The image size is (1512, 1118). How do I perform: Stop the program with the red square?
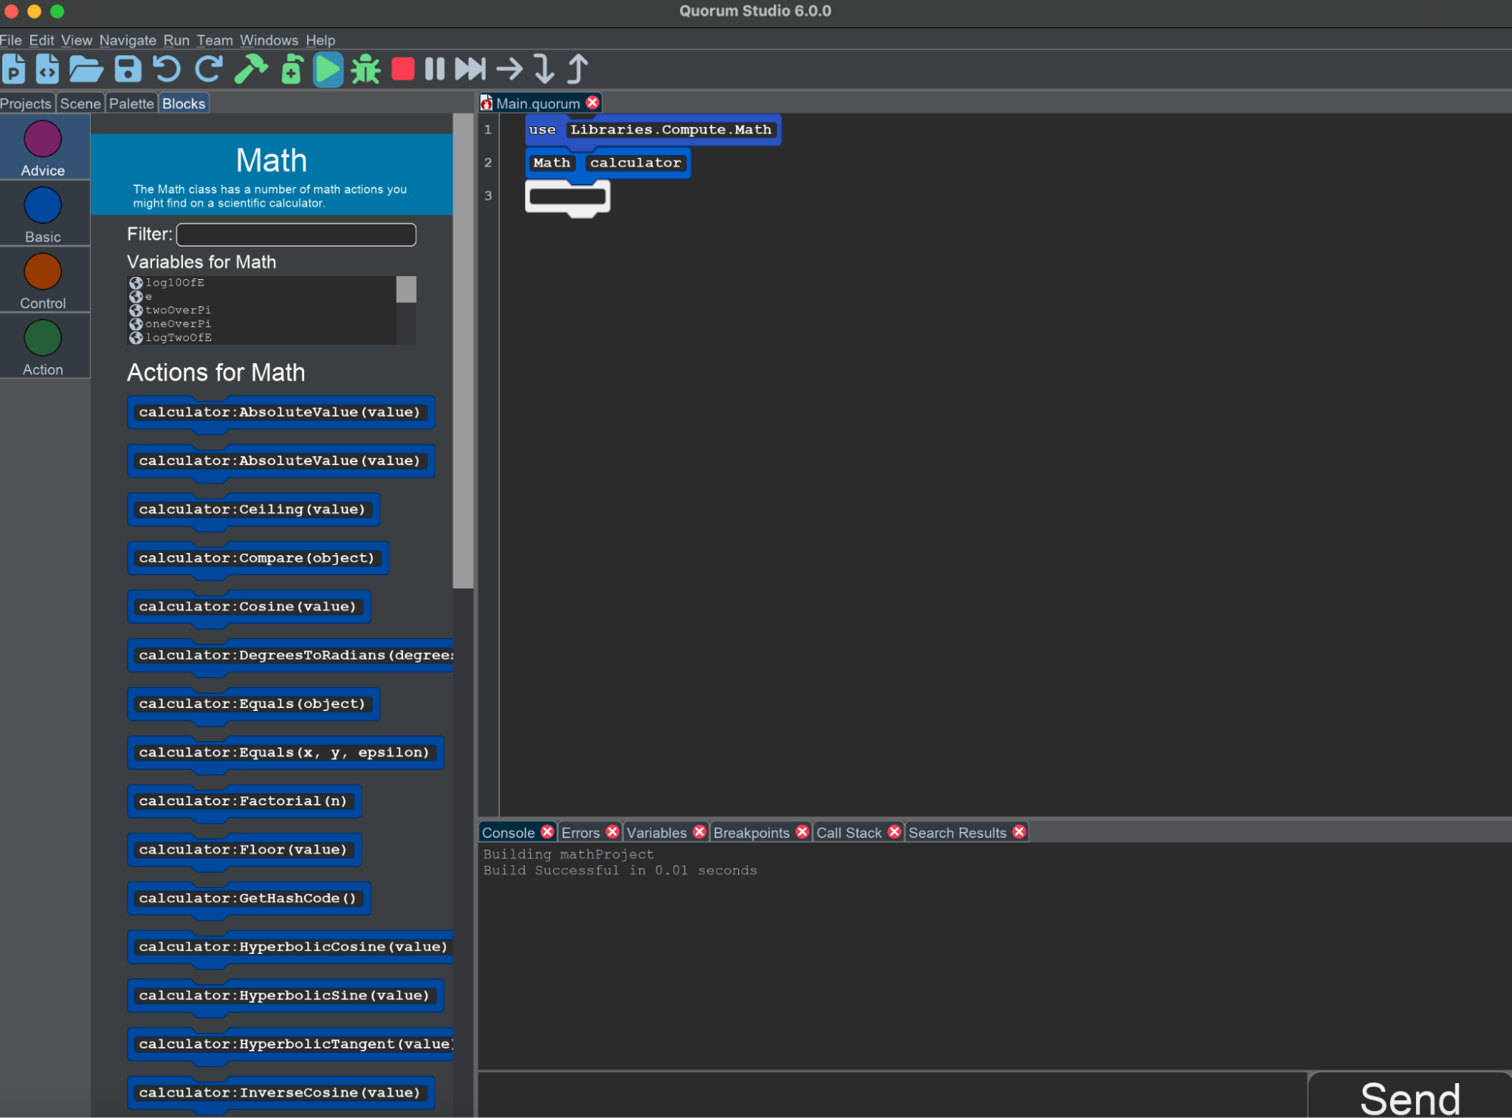(x=403, y=70)
